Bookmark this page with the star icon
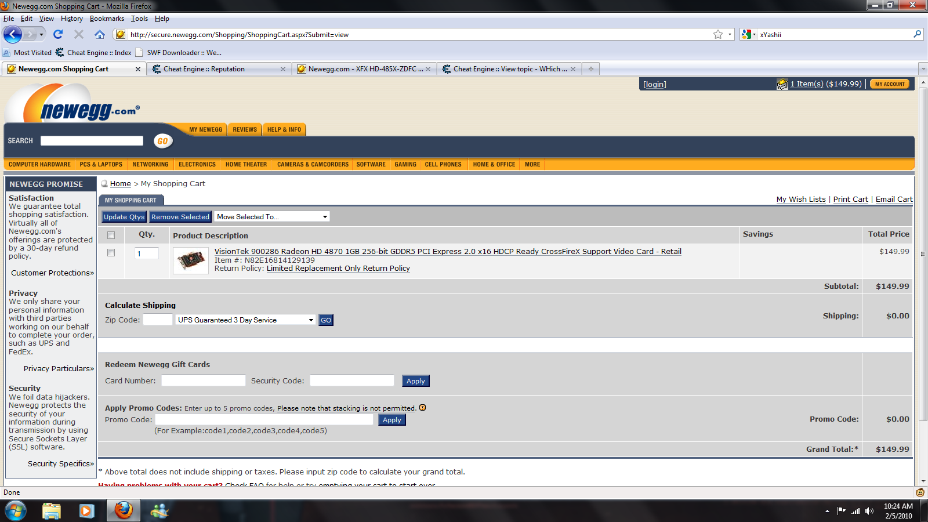Viewport: 928px width, 522px height. coord(718,35)
